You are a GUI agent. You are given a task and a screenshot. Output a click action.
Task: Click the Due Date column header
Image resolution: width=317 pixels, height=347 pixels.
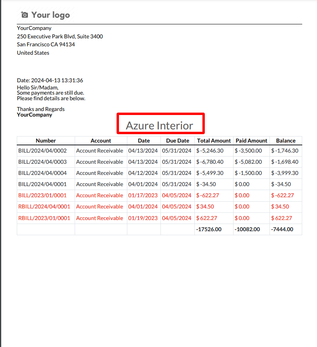click(178, 141)
